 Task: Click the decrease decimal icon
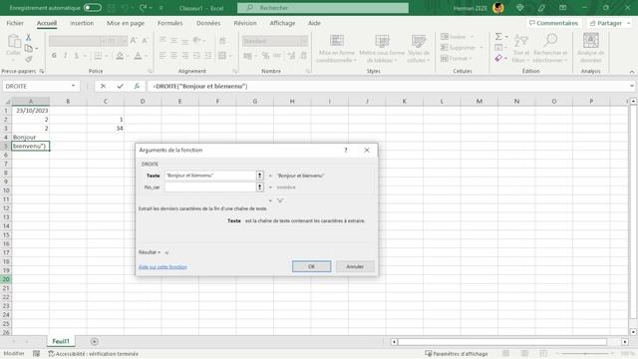point(303,56)
